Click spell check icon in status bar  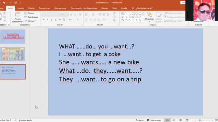tap(15, 120)
